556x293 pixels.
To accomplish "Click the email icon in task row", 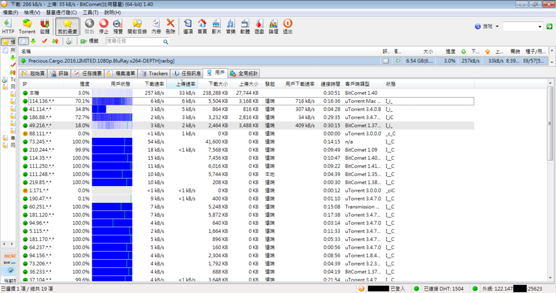I will point(386,61).
